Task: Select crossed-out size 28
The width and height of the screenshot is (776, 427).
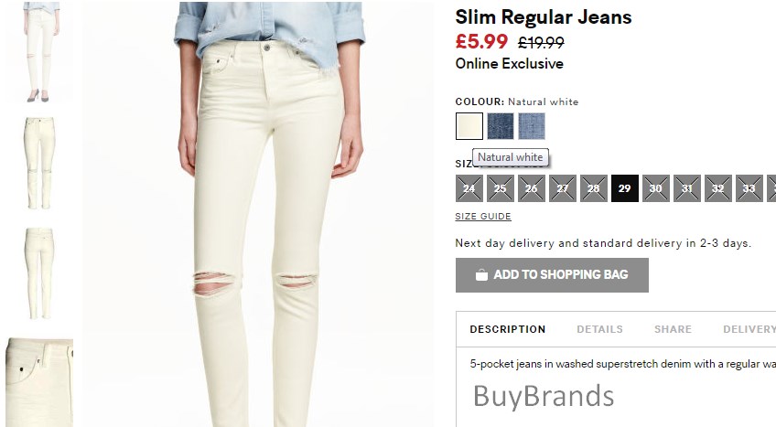Action: [593, 188]
